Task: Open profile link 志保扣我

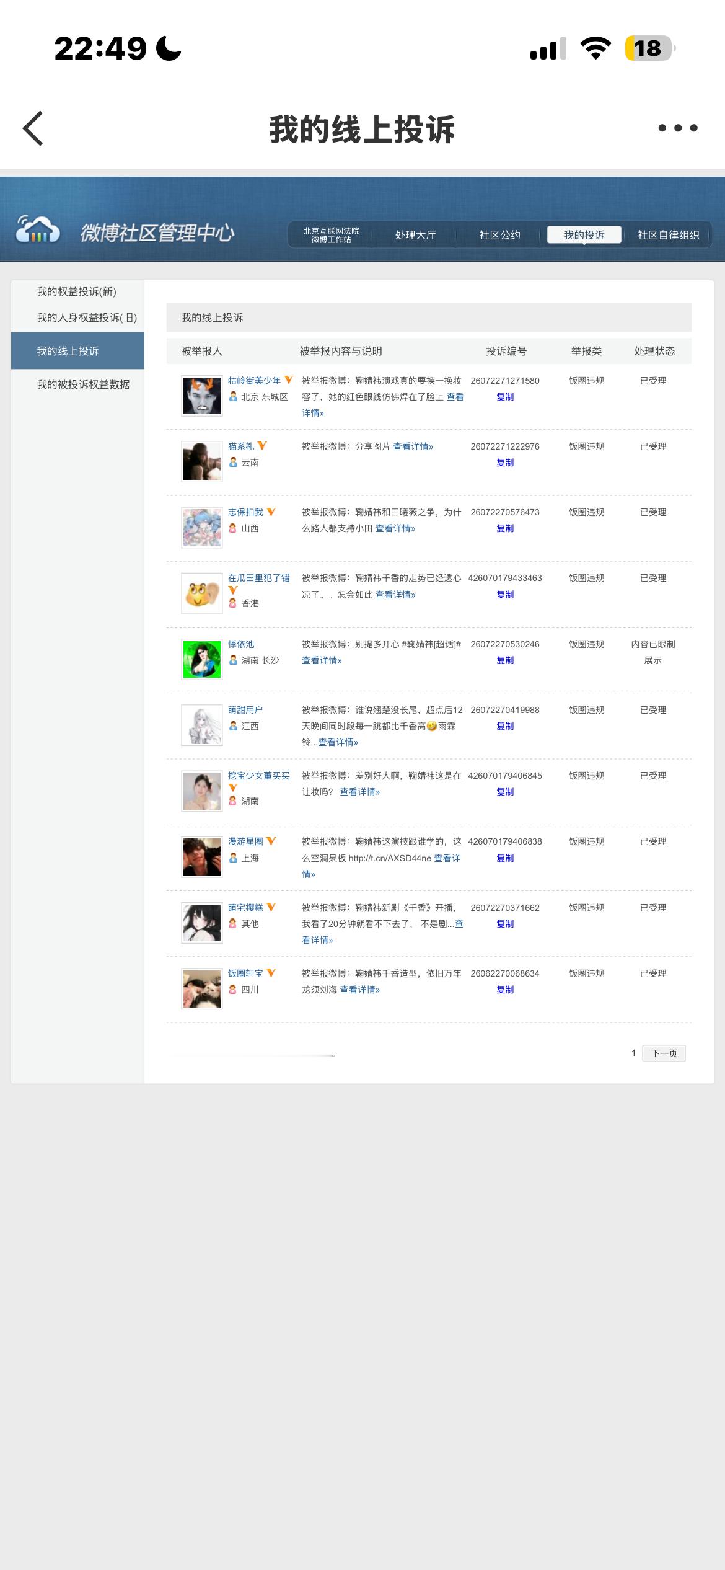Action: (245, 512)
